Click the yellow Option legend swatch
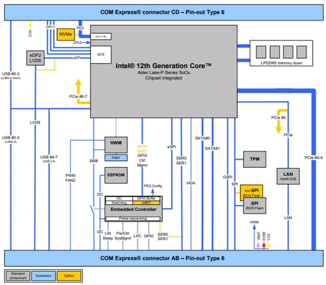The height and width of the screenshot is (285, 326). 69,275
